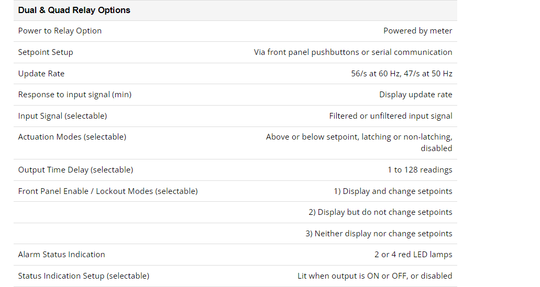Viewport: 540px width, 287px height.
Task: Select Output Time Delay (selectable) label
Action: point(75,170)
